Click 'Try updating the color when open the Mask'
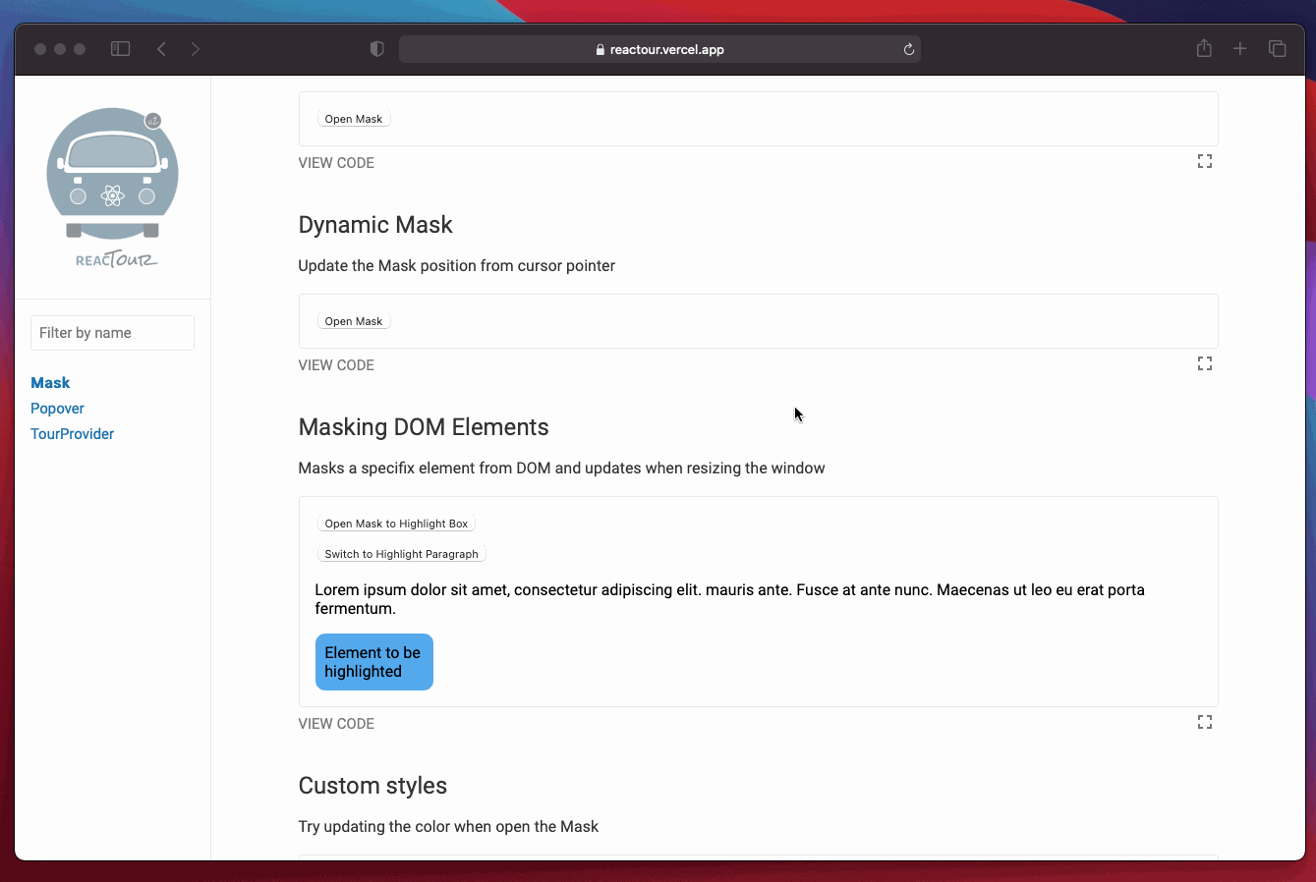This screenshot has width=1316, height=882. point(448,827)
